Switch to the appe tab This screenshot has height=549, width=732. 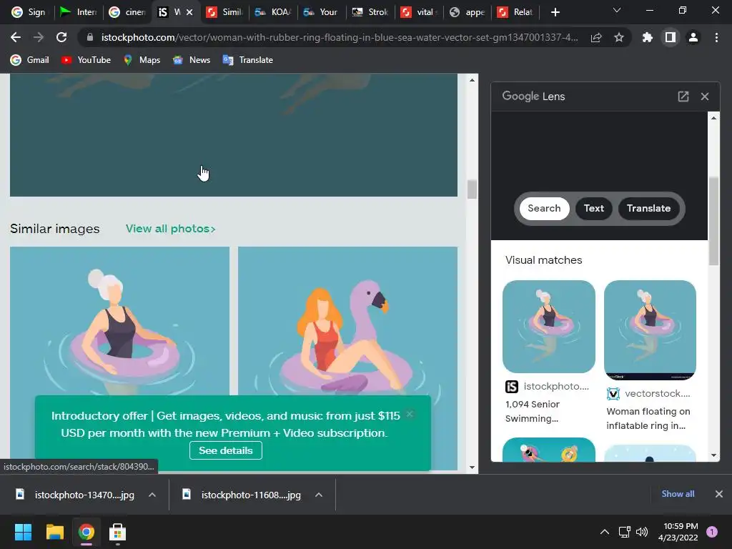point(468,12)
